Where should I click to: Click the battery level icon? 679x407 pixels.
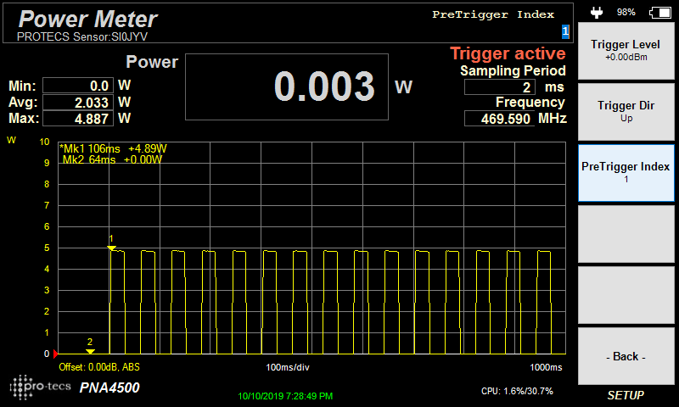click(659, 13)
